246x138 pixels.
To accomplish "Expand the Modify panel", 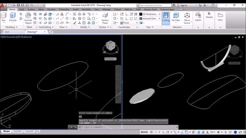I will (85, 27).
